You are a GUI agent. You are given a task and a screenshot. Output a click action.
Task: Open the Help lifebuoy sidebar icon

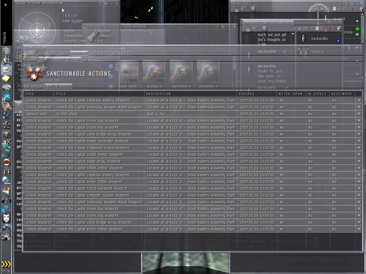point(6,162)
